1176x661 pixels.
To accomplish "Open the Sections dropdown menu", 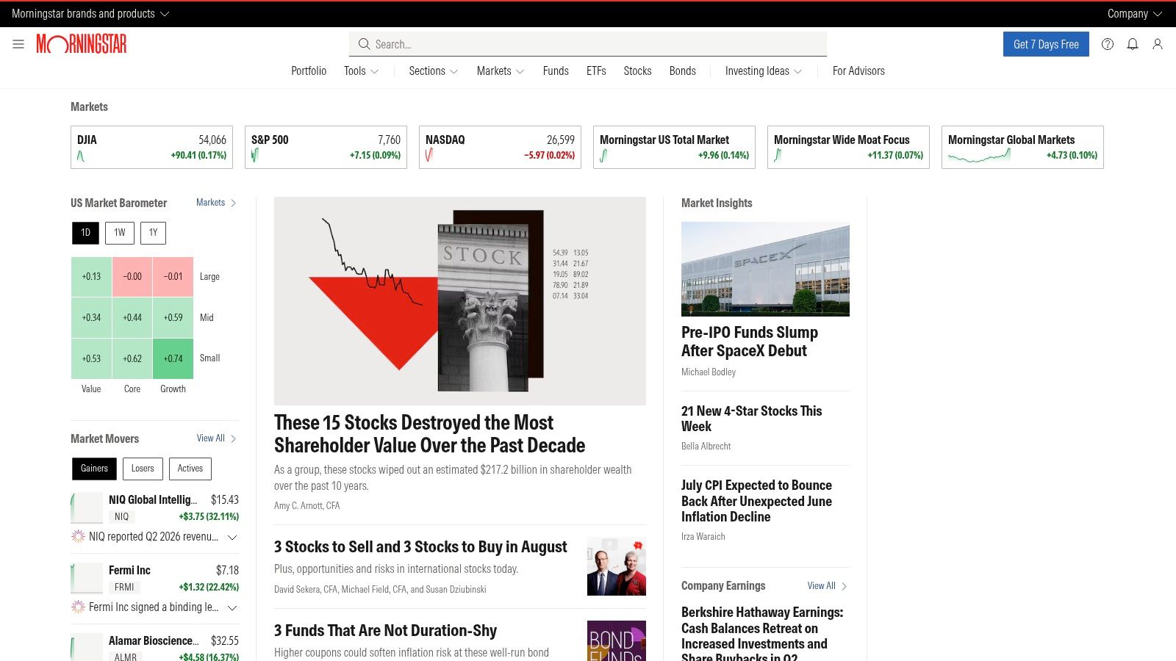I will coord(434,71).
